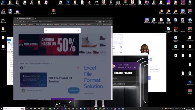195x110 pixels.
Task: Change the Position ALL POSITIONS selector
Action: pyautogui.click(x=127, y=68)
